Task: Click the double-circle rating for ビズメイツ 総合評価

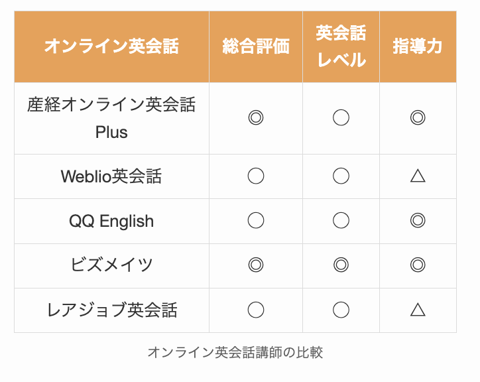Action: tap(256, 265)
